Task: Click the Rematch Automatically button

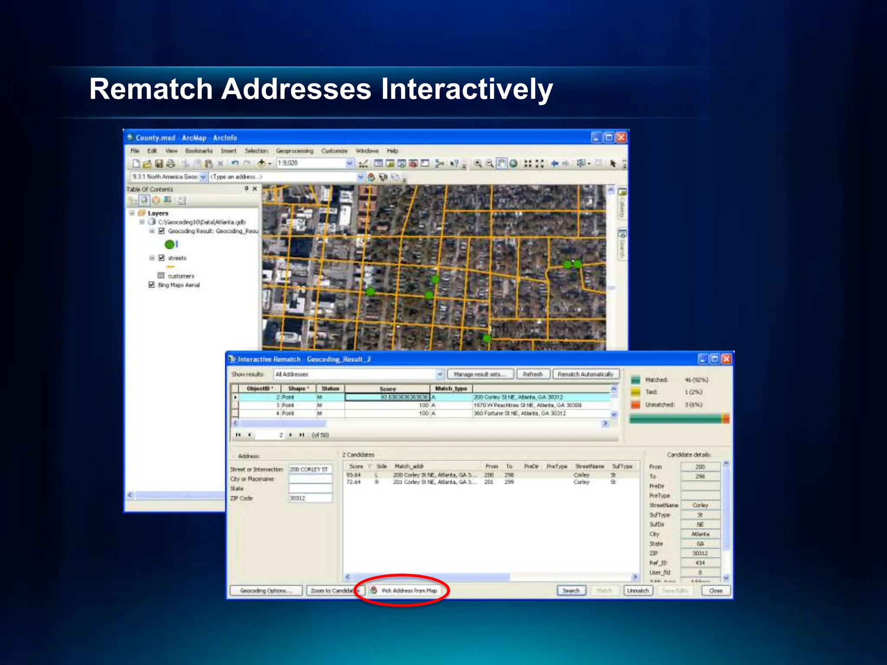Action: point(585,374)
